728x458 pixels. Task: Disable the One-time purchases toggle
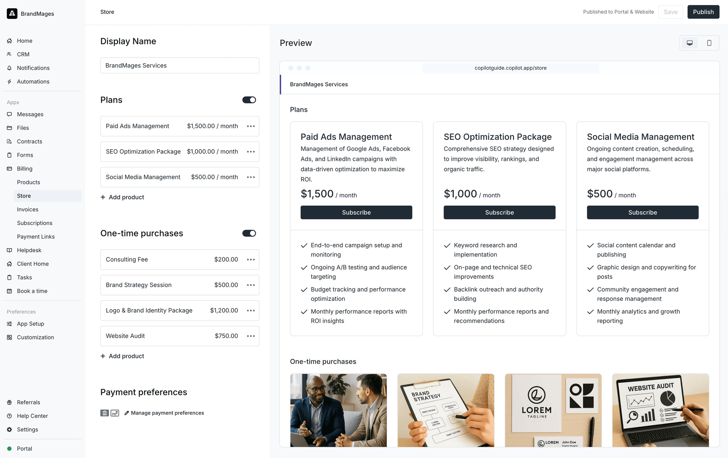pyautogui.click(x=249, y=233)
